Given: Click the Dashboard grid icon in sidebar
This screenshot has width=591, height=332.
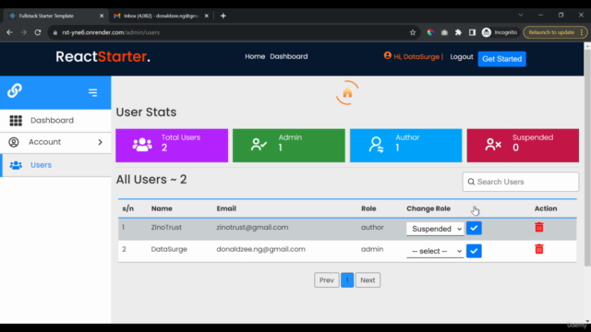Looking at the screenshot, I should tap(16, 121).
